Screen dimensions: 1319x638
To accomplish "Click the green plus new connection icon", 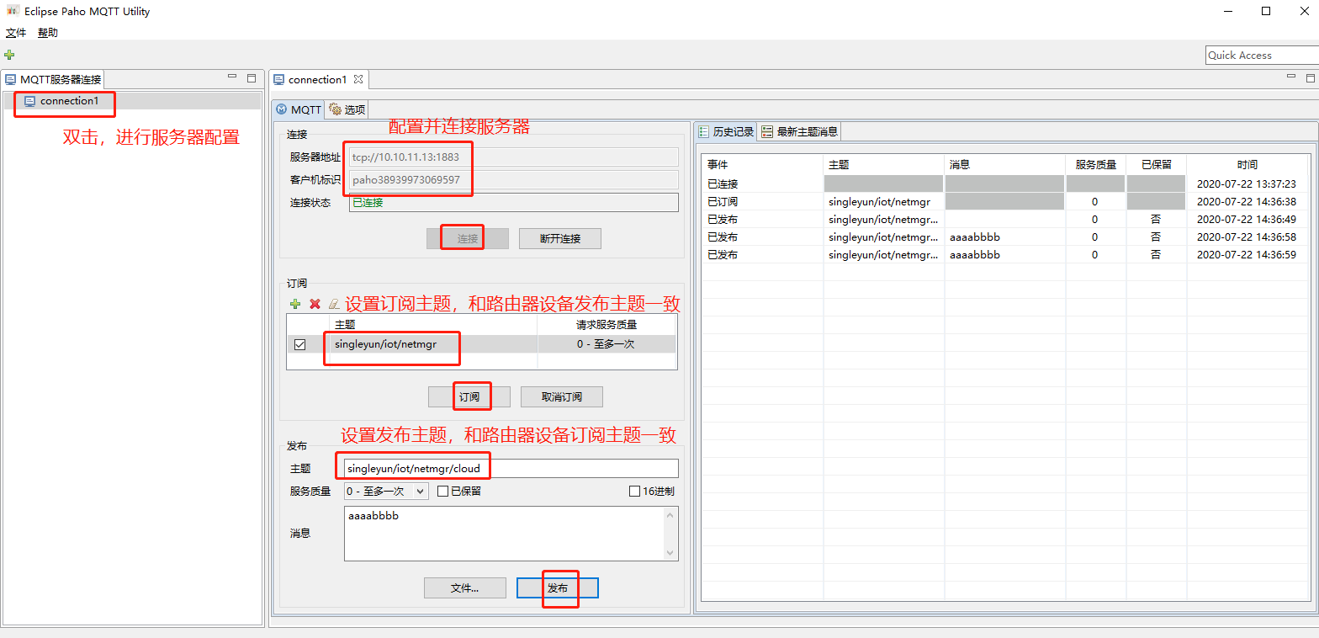I will (x=9, y=55).
